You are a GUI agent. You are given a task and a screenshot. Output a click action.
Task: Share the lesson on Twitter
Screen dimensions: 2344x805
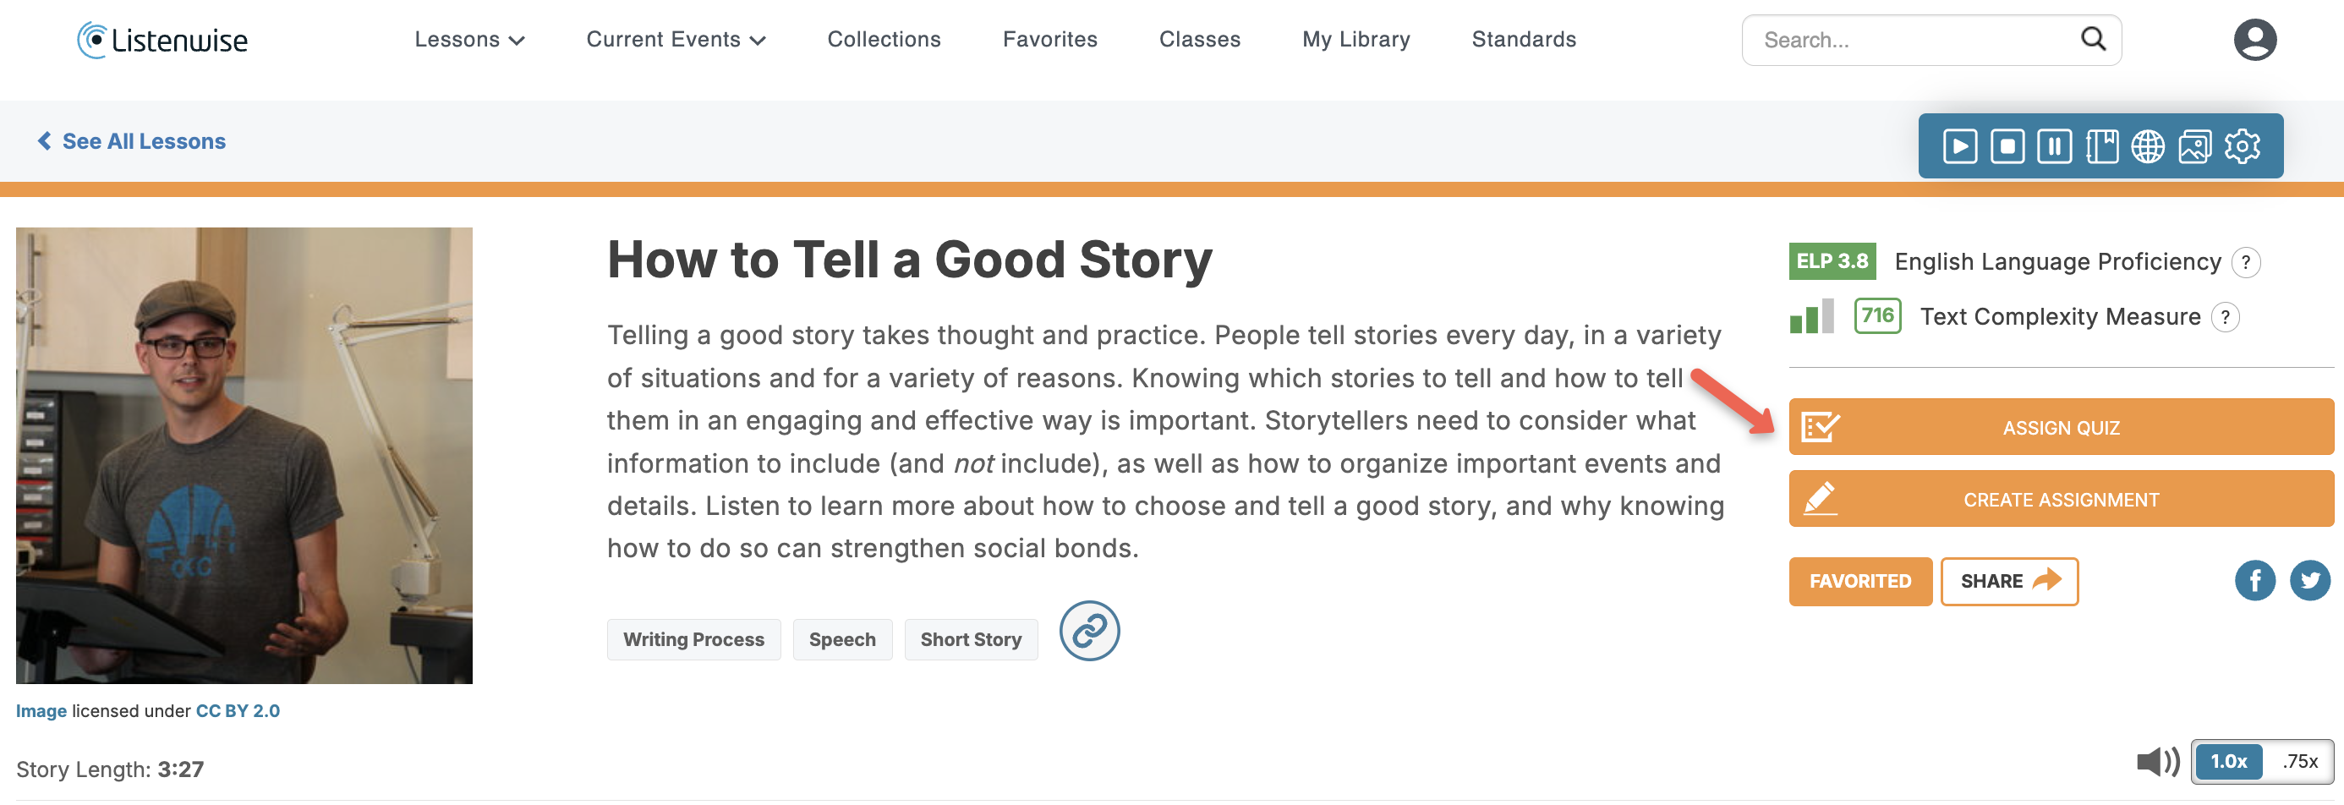coord(2308,580)
